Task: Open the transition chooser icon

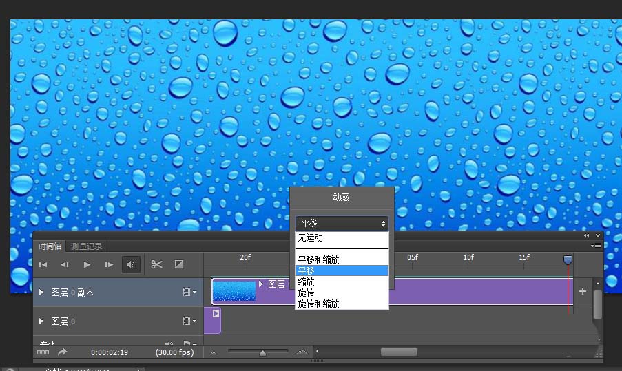Action: [179, 264]
